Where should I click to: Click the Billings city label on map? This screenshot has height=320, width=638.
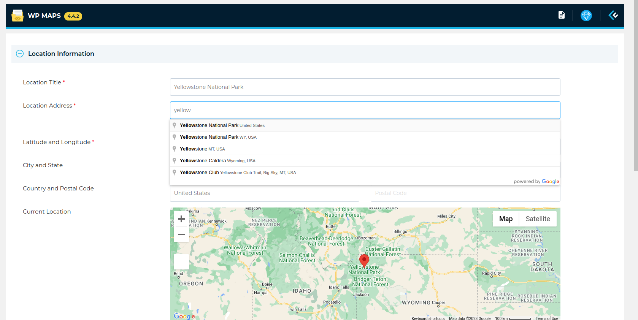pyautogui.click(x=400, y=231)
